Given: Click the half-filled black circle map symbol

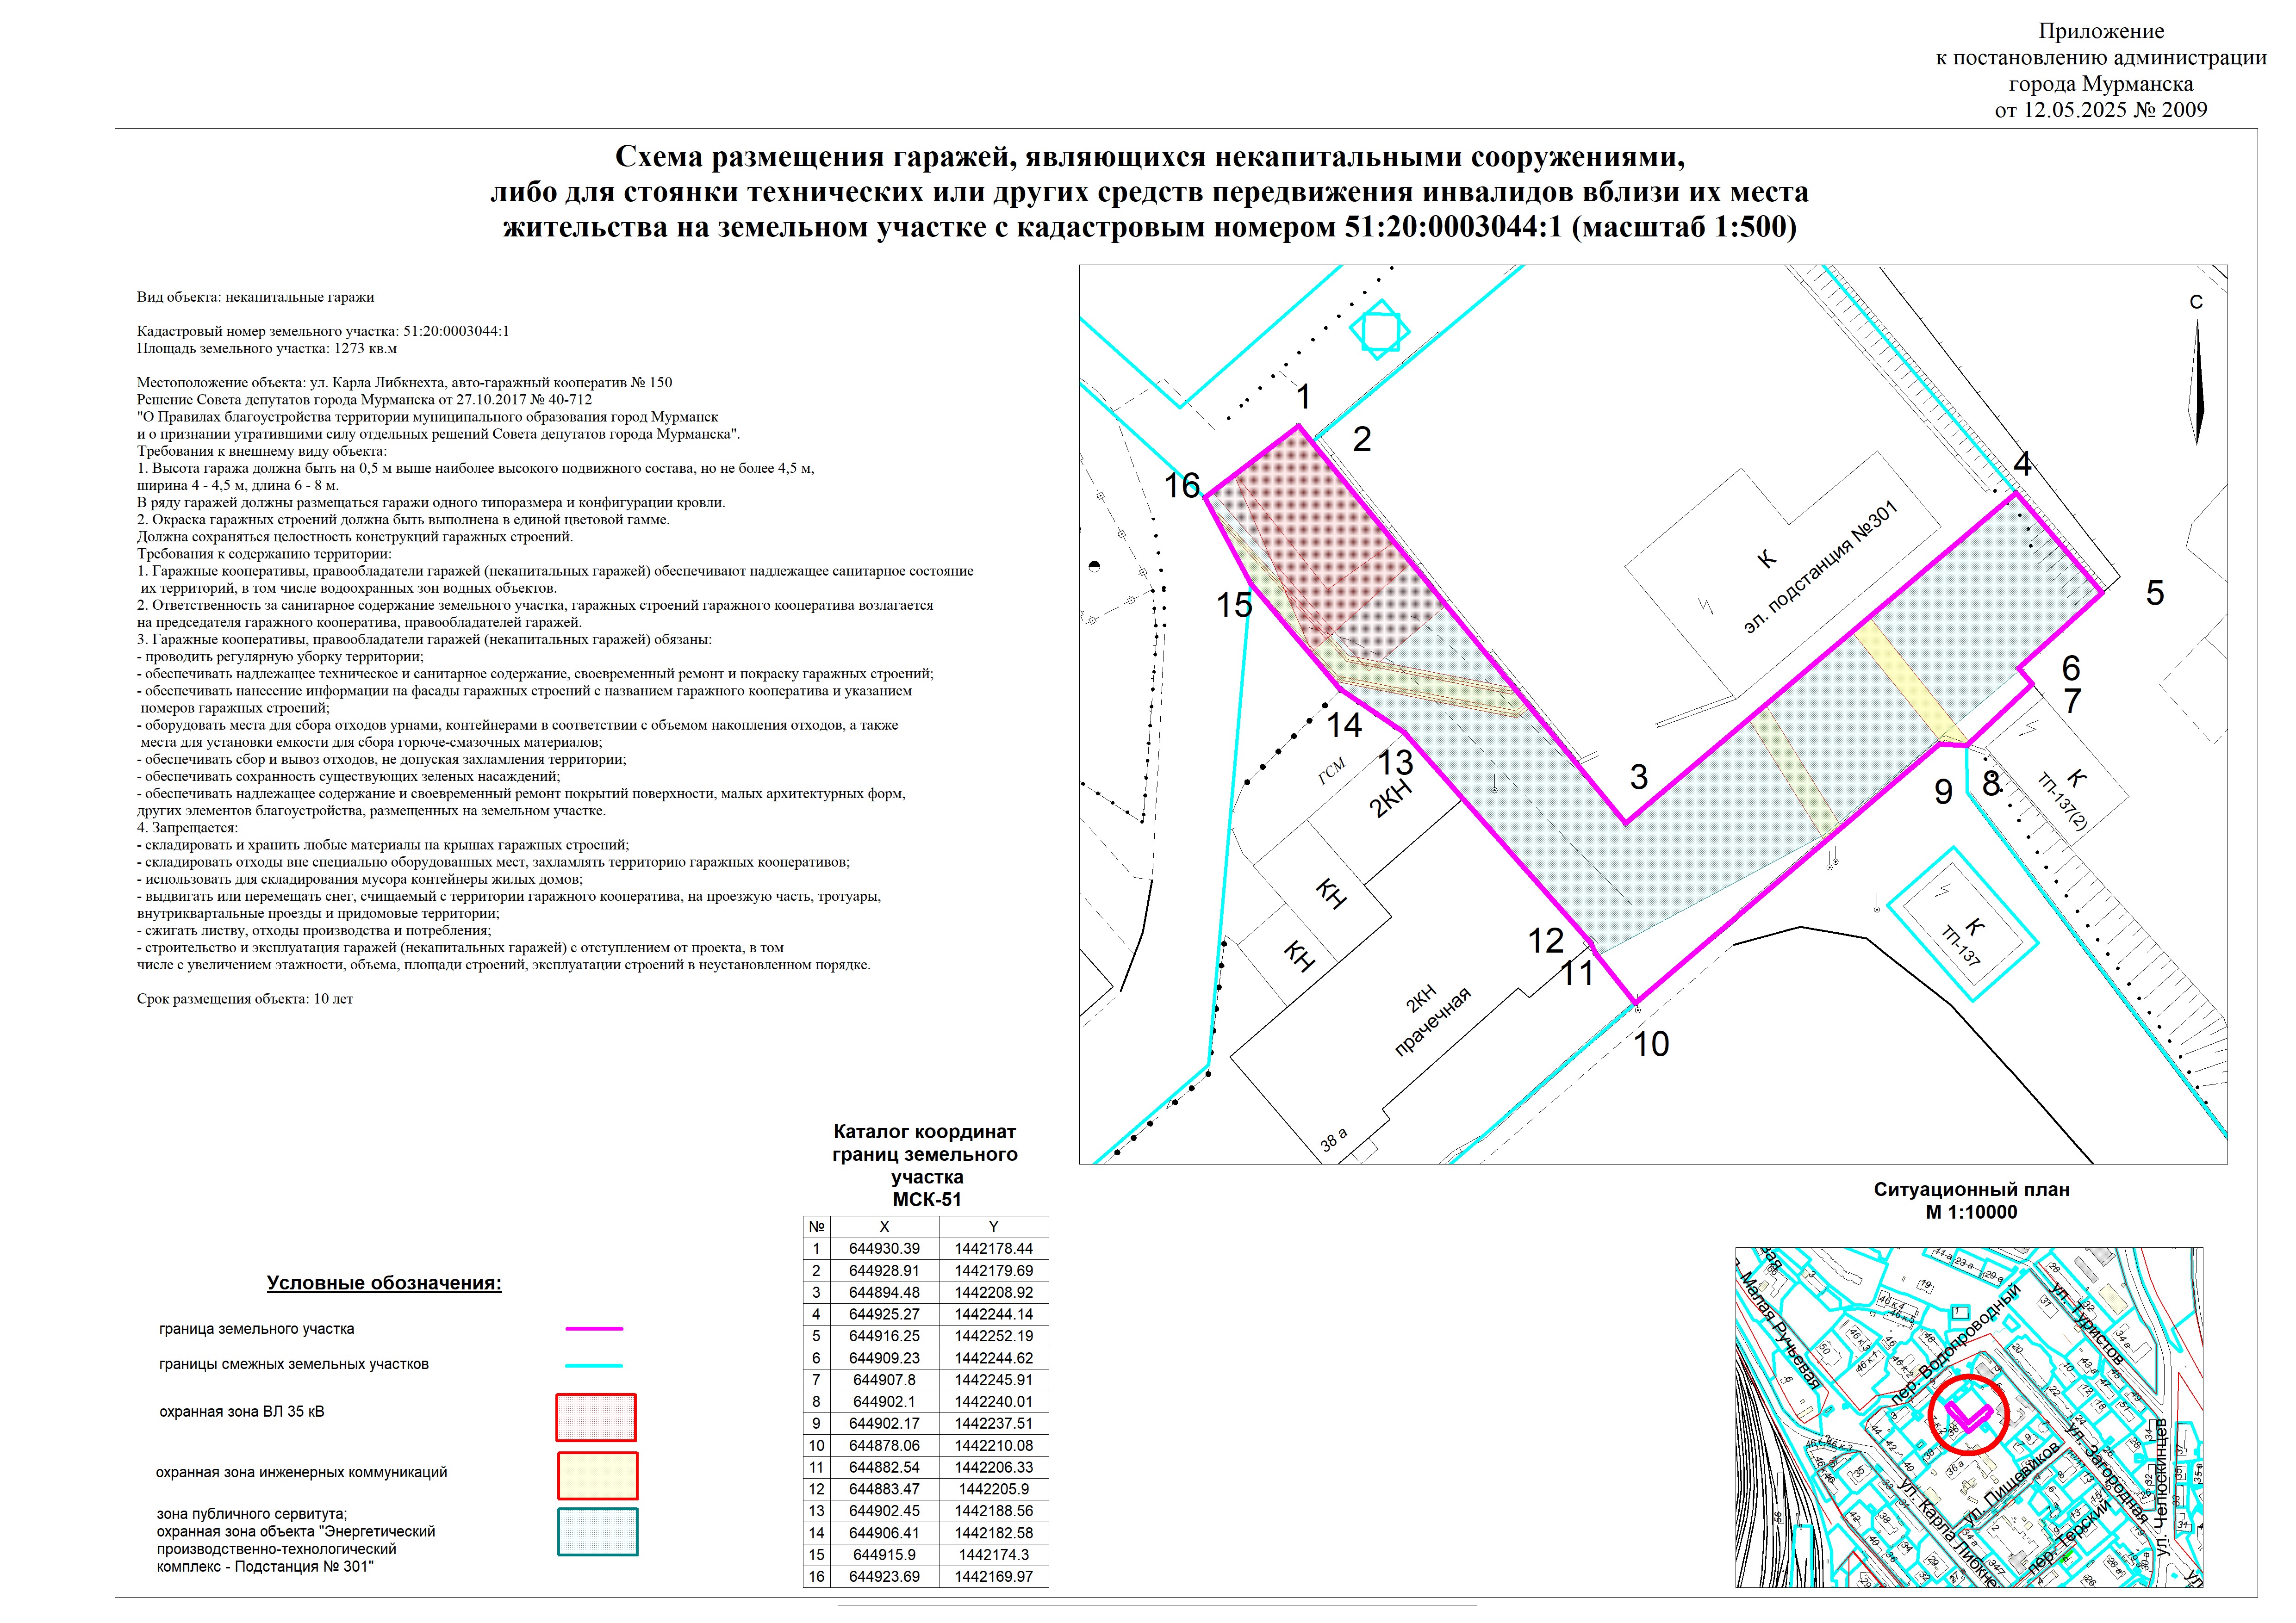Looking at the screenshot, I should click(1095, 567).
